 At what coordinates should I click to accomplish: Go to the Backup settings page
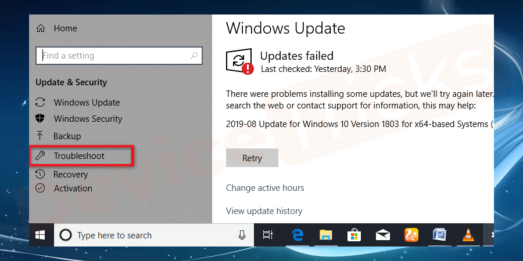tap(67, 136)
